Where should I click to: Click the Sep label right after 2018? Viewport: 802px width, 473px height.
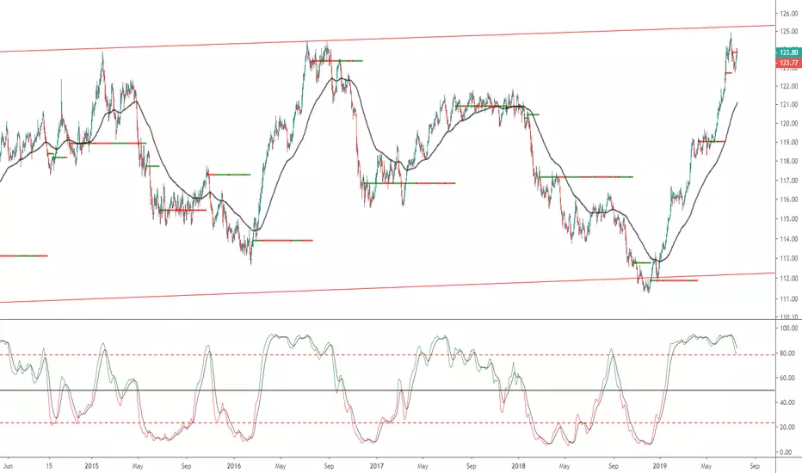614,466
